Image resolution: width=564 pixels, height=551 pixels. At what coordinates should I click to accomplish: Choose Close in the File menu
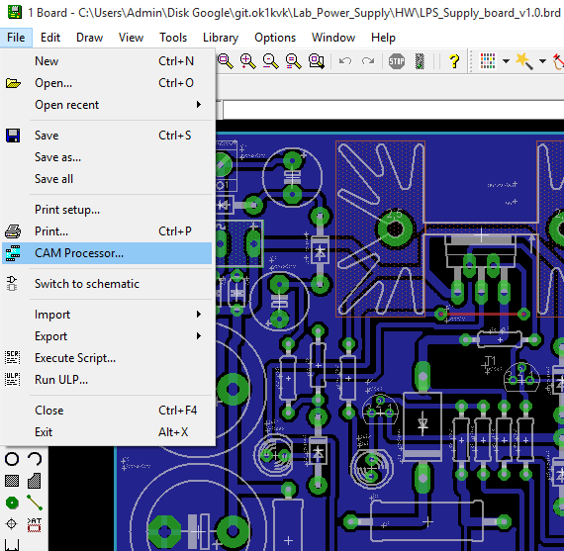pyautogui.click(x=107, y=411)
